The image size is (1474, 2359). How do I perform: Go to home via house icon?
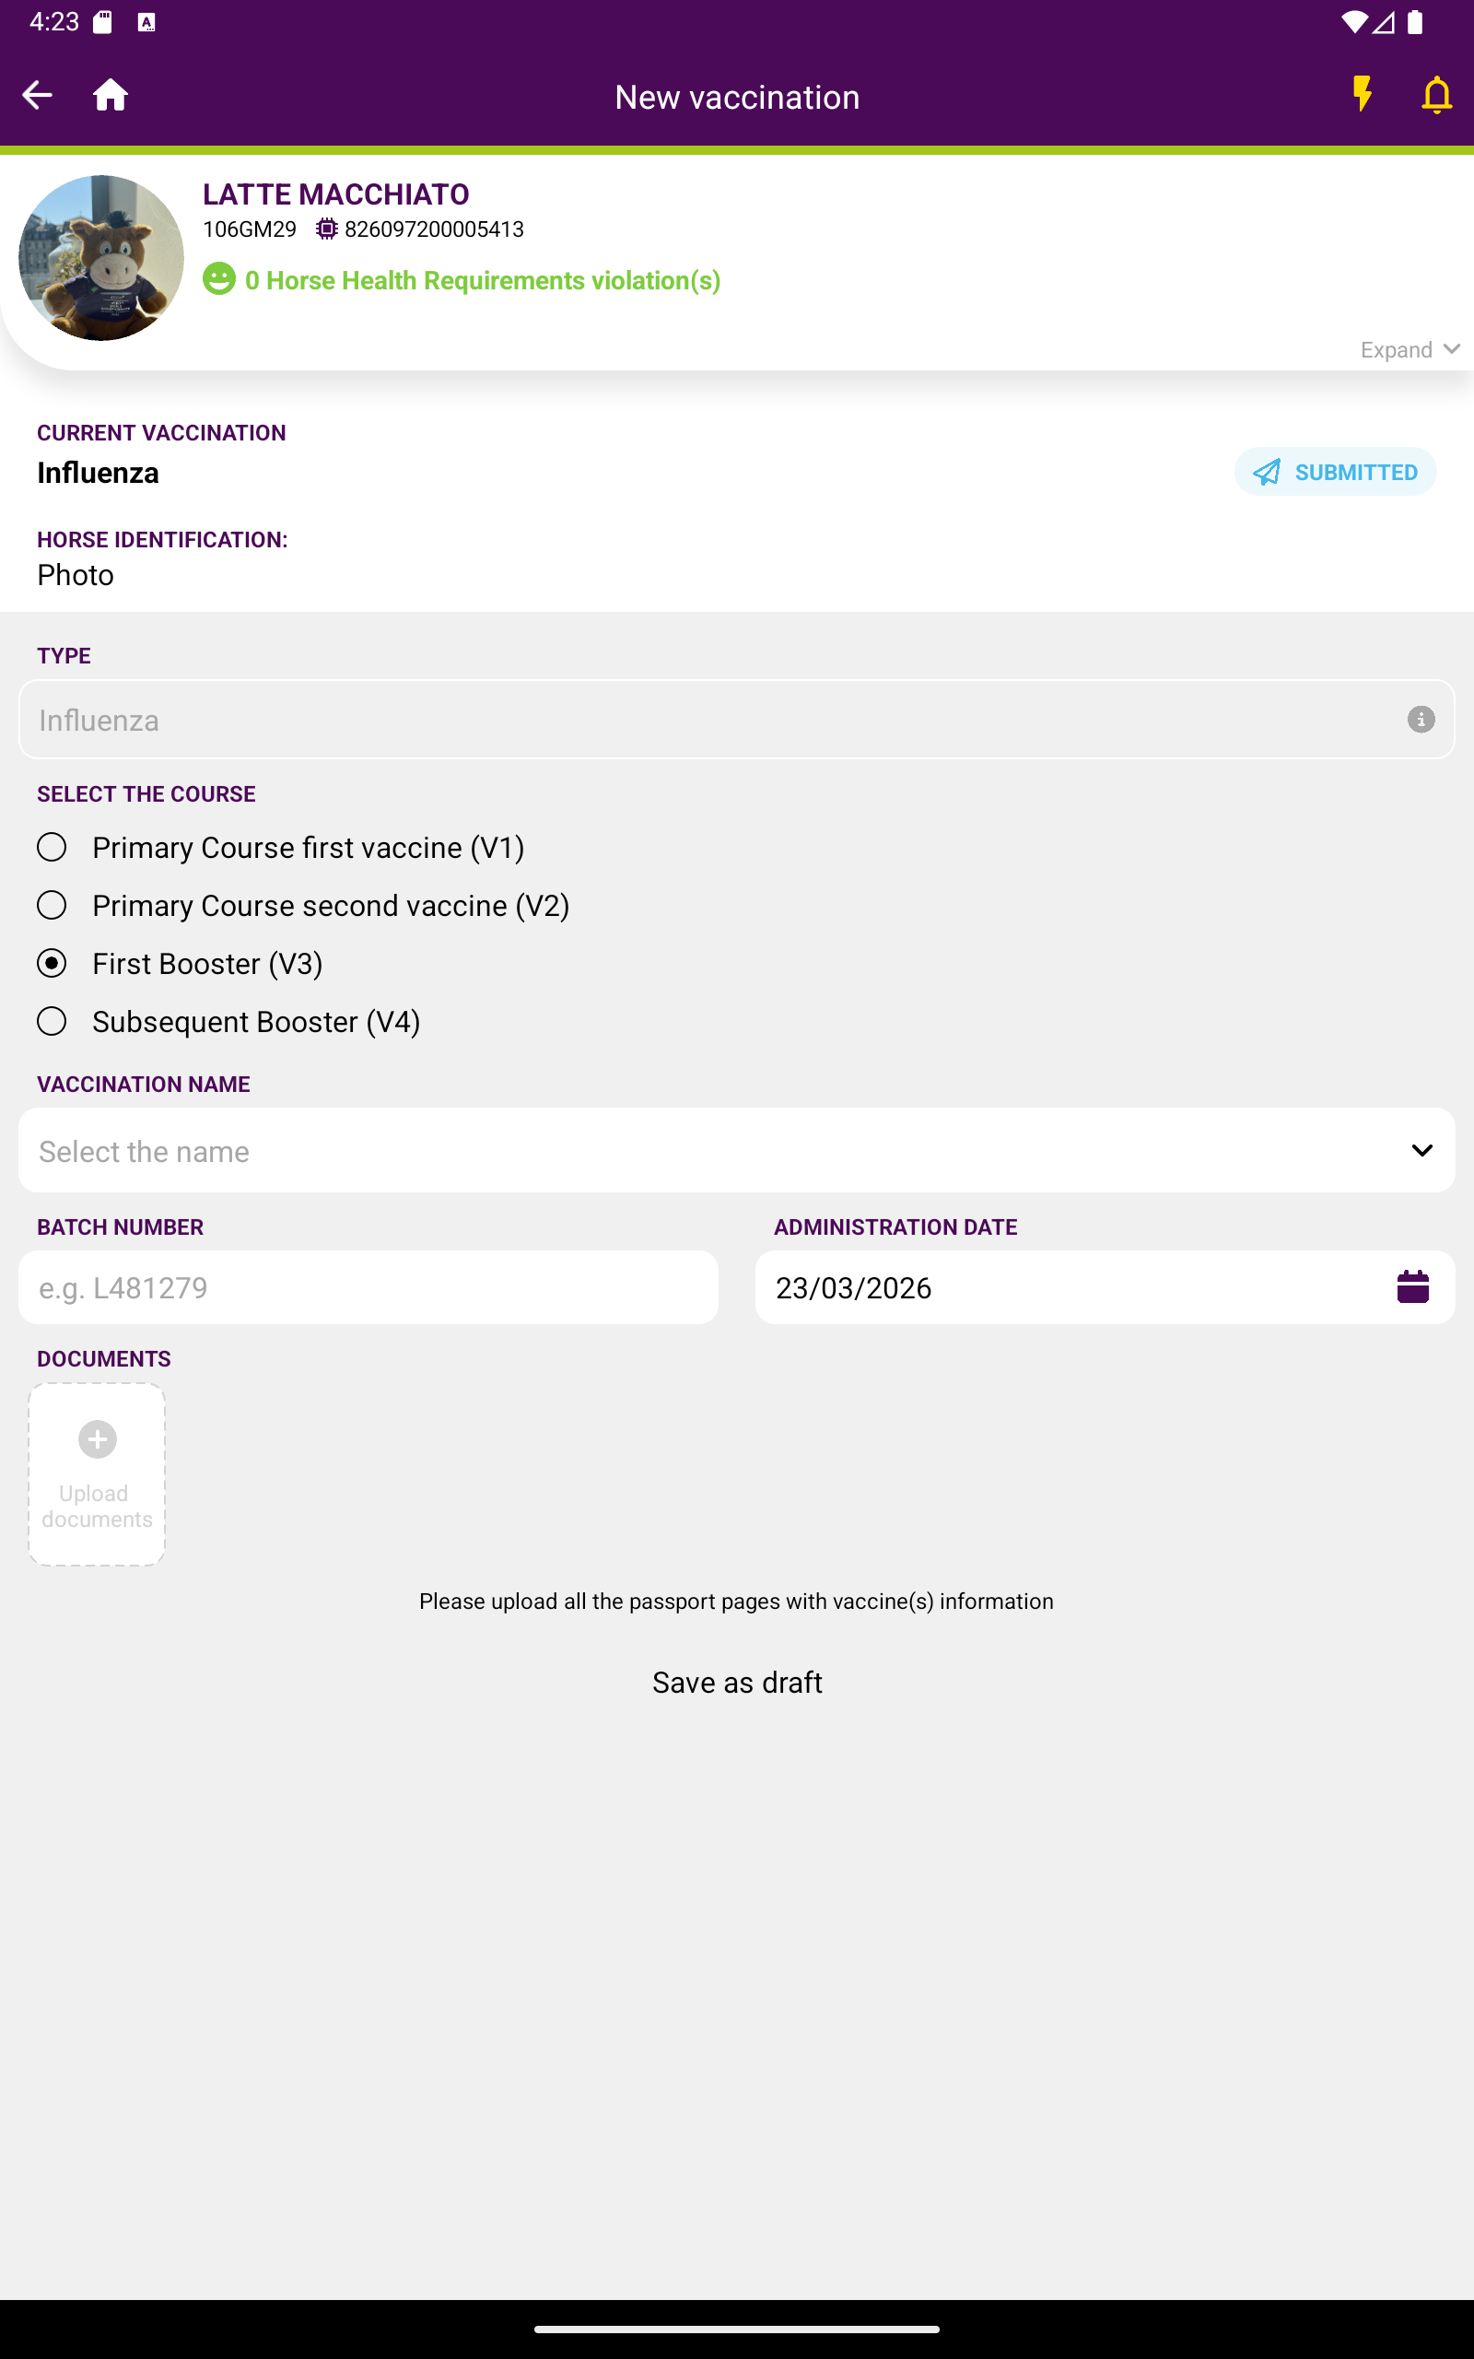point(111,96)
